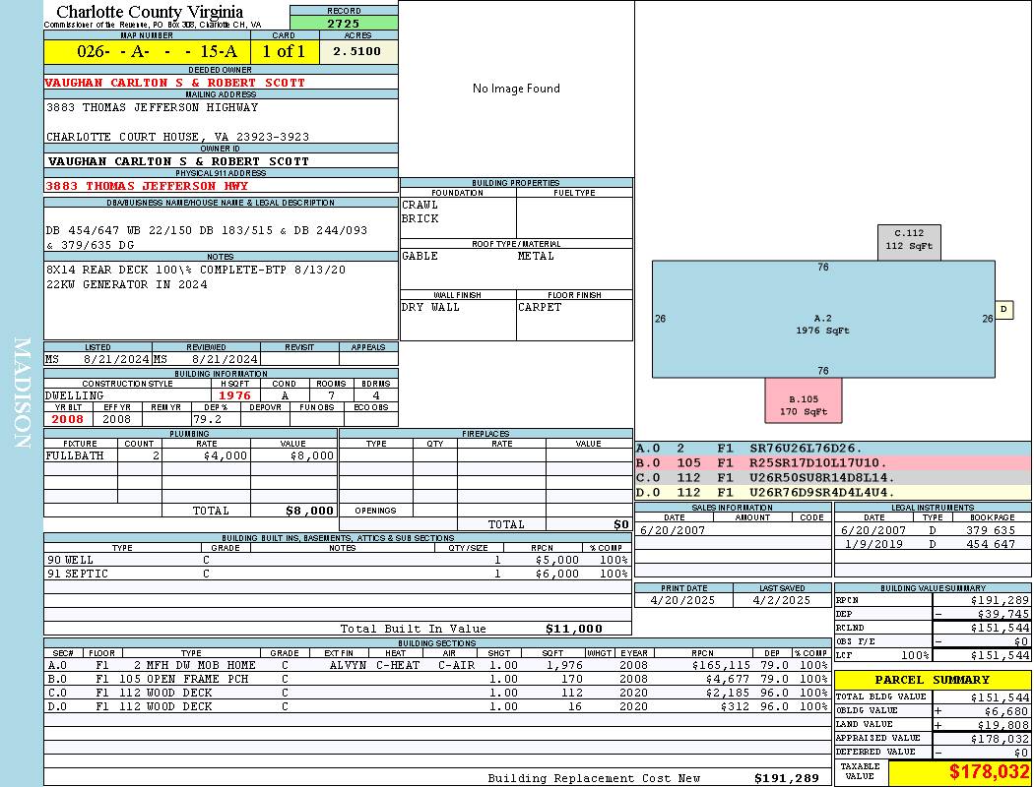Screen dimensions: 1034x787
Task: Click the acres value 2.5100
Action: coord(356,51)
